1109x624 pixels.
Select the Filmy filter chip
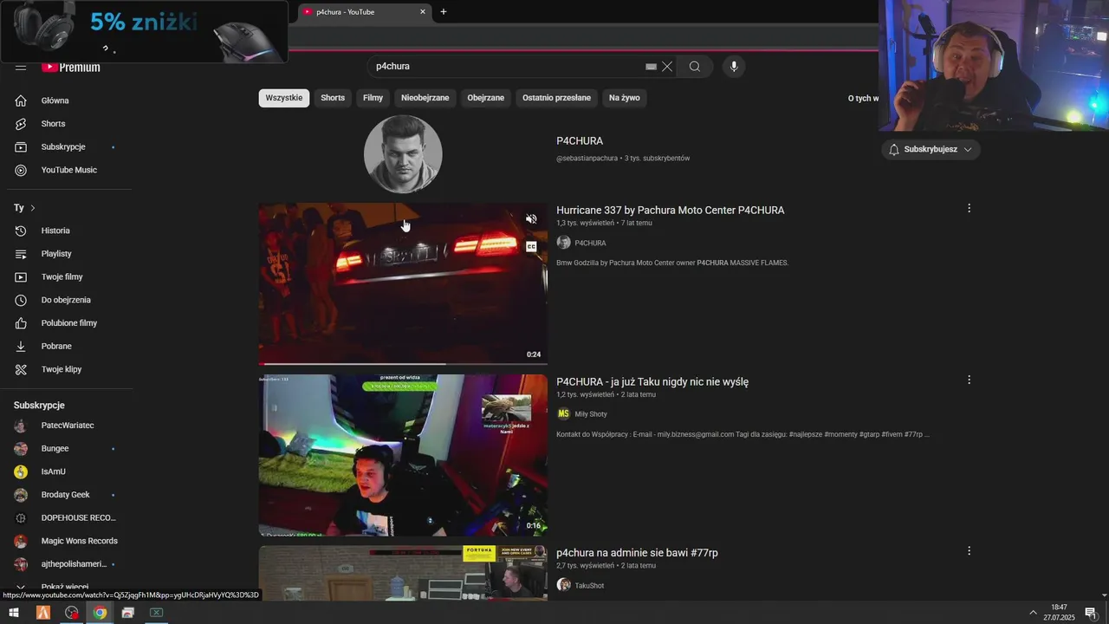pyautogui.click(x=373, y=98)
